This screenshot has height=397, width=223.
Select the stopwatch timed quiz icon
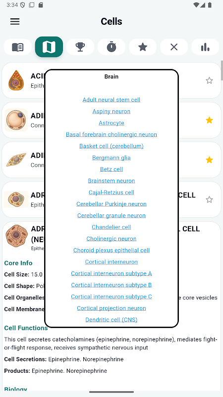(x=111, y=47)
